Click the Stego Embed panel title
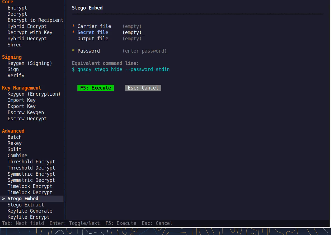The width and height of the screenshot is (331, 235). (x=87, y=8)
